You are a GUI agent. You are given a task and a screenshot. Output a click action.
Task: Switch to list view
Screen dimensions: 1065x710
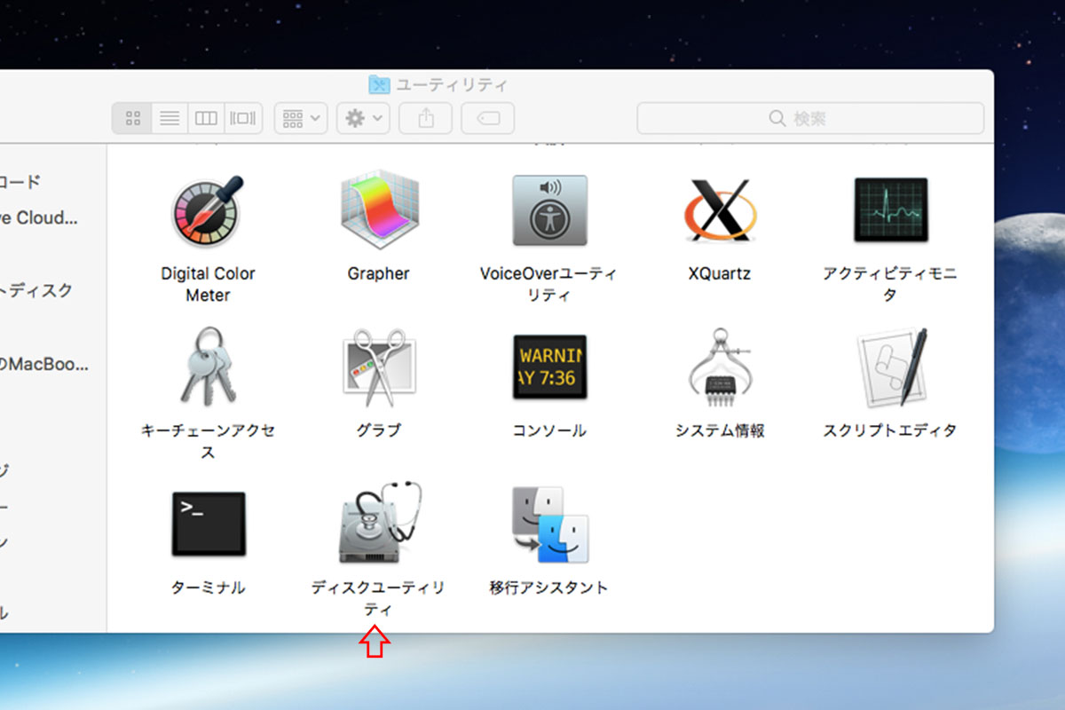170,118
